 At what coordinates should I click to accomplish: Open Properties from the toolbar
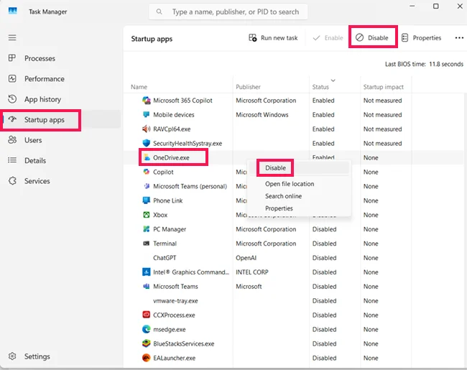tap(421, 38)
